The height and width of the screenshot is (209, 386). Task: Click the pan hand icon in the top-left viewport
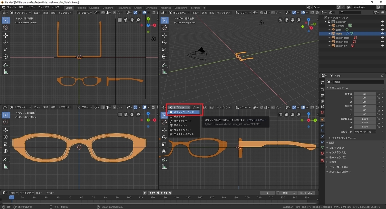point(132,20)
